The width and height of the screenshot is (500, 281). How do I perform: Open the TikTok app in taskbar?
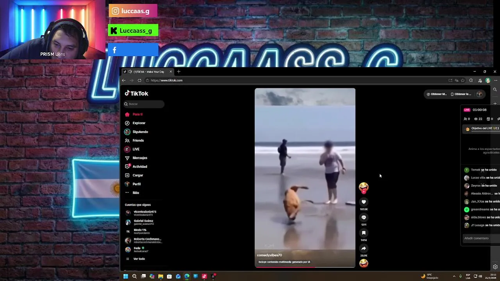pyautogui.click(x=204, y=276)
